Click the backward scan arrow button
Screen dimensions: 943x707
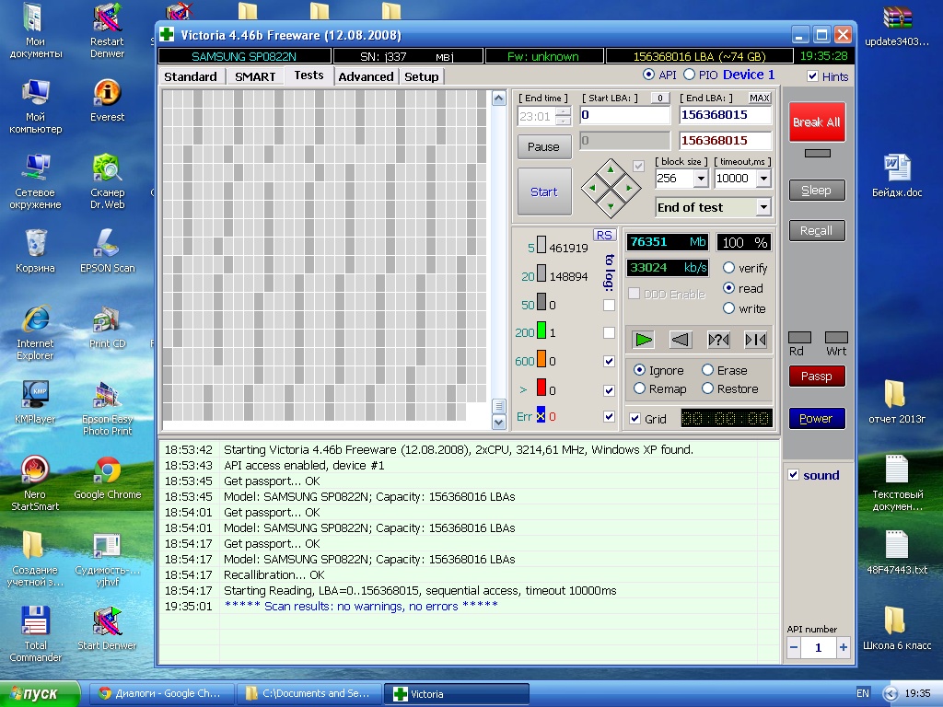681,340
